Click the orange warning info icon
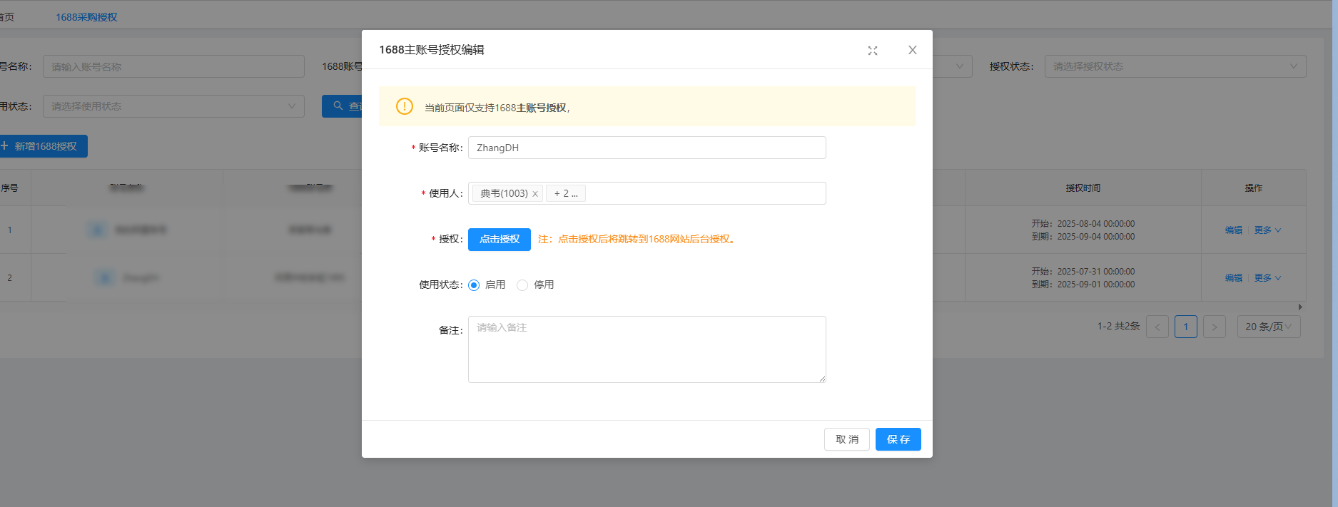Screen dimensions: 1338x507 [x=405, y=107]
